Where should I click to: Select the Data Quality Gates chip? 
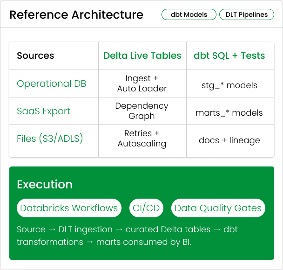[218, 208]
